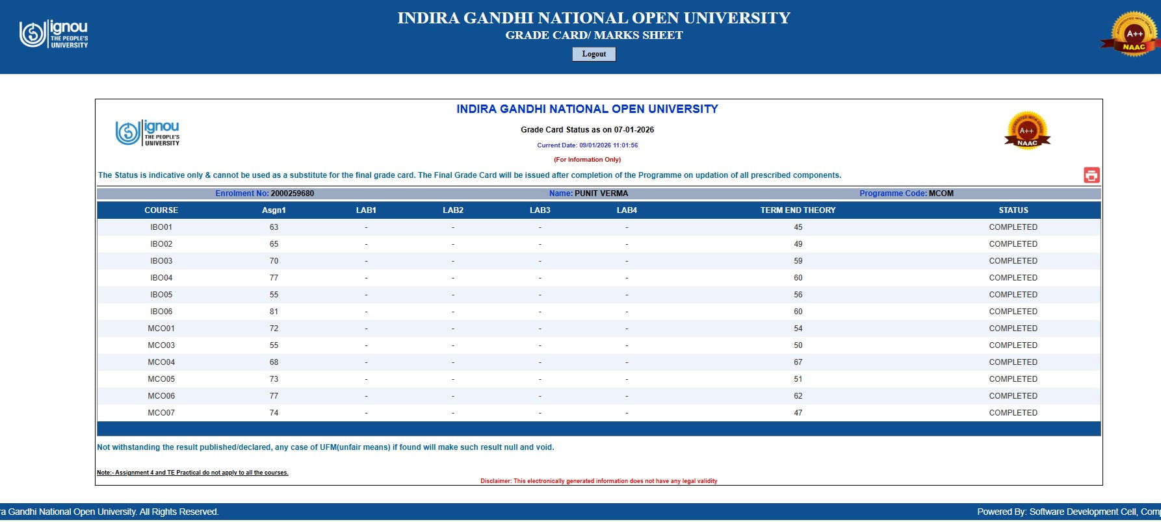The image size is (1161, 522).
Task: Click the IBO05 course code
Action: [x=161, y=295]
